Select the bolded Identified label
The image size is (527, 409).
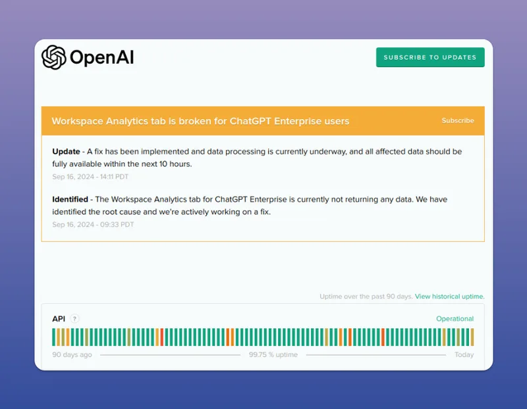tap(70, 199)
